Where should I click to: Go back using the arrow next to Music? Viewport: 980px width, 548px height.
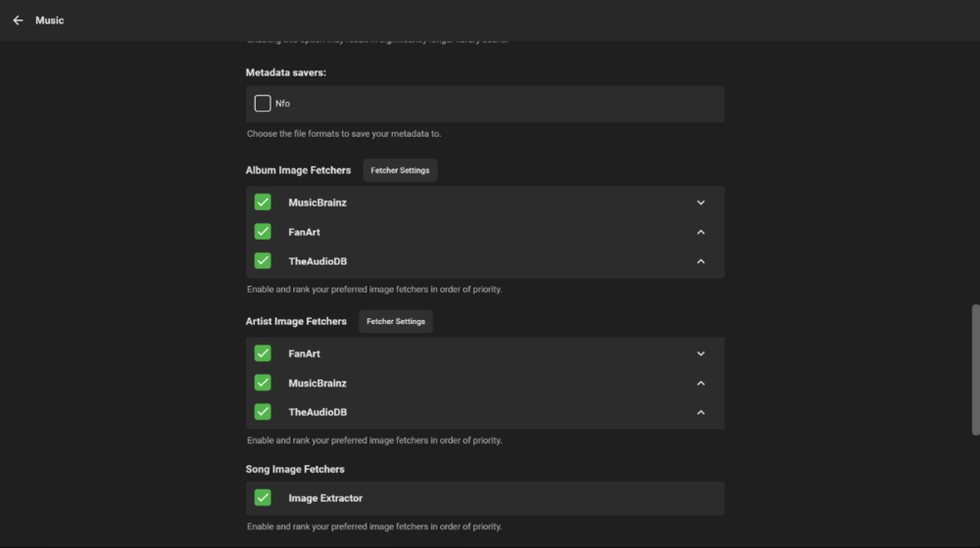coord(18,21)
